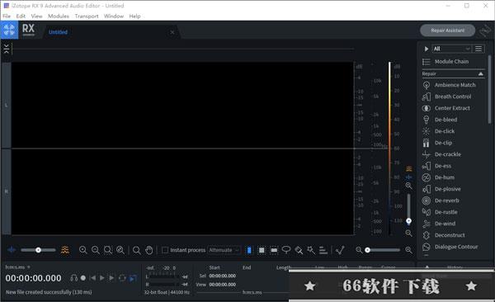Open the De-click module
This screenshot has height=302, width=495.
pyautogui.click(x=439, y=131)
